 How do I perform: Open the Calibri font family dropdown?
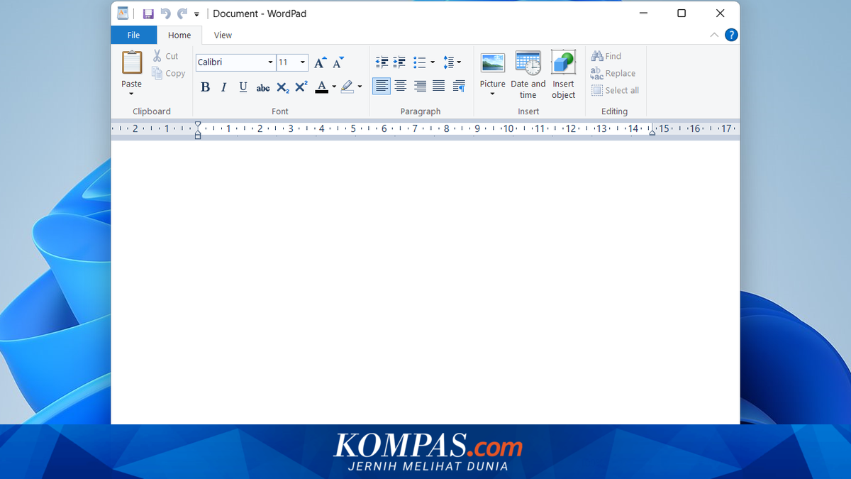270,62
